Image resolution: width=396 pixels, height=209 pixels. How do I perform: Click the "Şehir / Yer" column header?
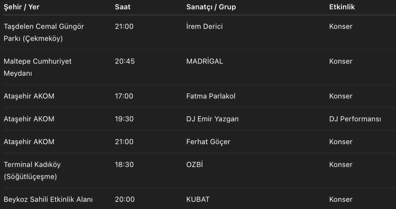(x=21, y=7)
